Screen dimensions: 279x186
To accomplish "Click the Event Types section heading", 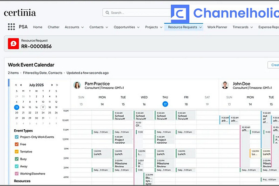I will tap(23, 131).
